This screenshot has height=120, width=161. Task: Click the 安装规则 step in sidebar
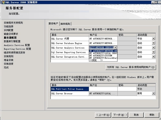pyautogui.click(x=9, y=56)
